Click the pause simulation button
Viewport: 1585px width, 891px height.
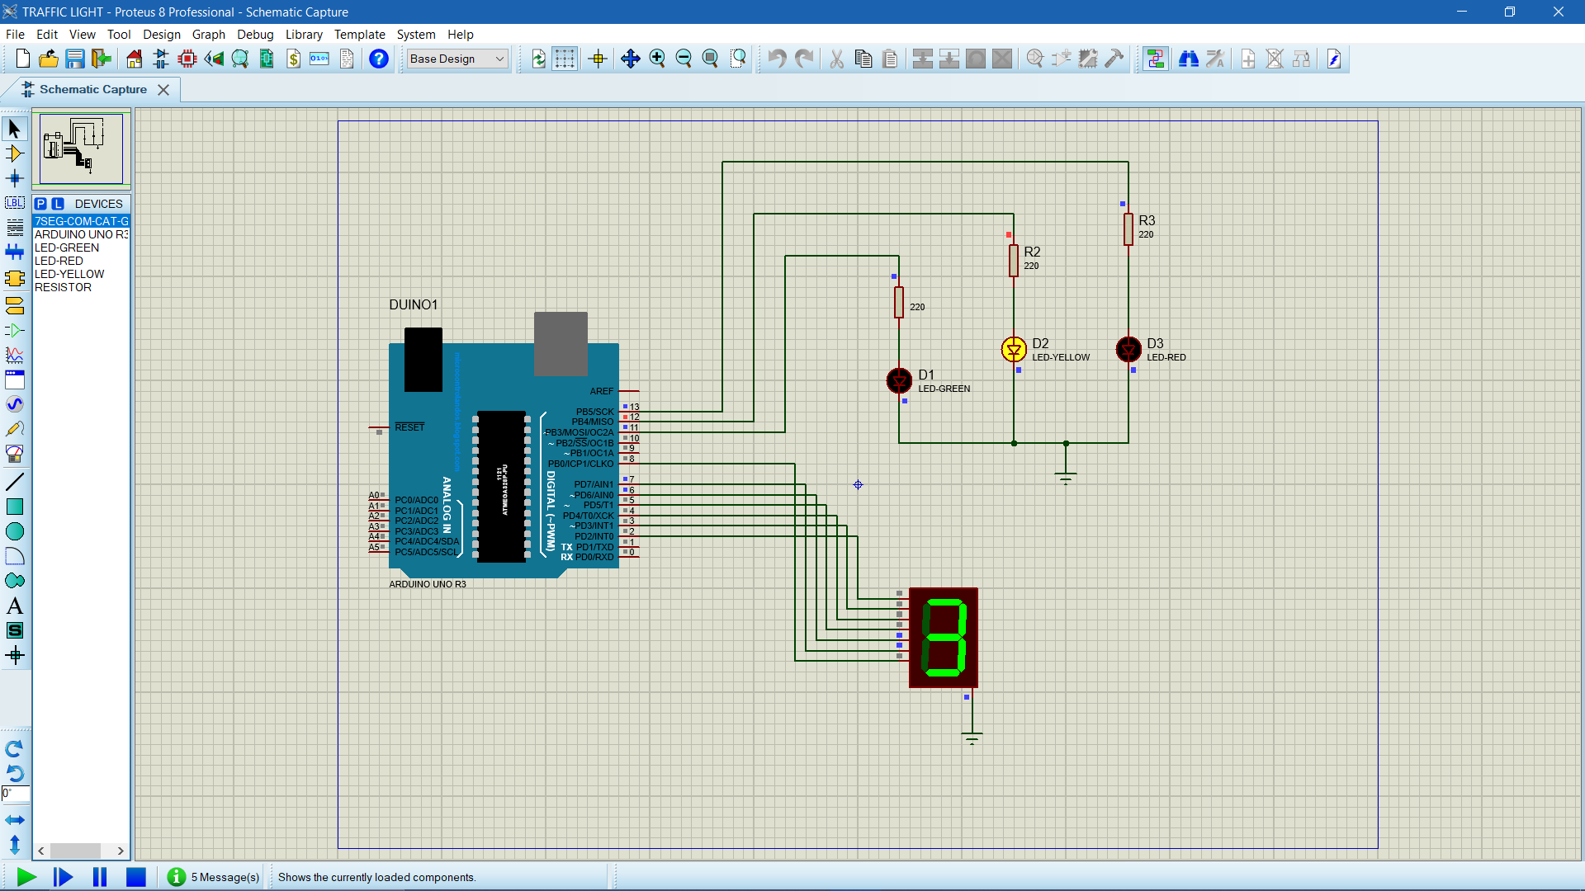[x=99, y=877]
